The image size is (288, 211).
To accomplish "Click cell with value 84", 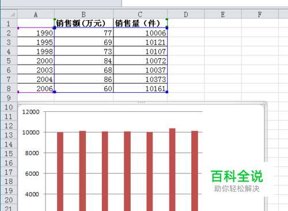I will coord(84,61).
